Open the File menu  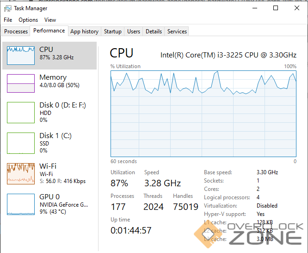click(x=8, y=20)
